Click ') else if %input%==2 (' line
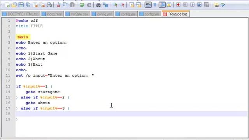The width and height of the screenshot is (249, 140). tap(43, 98)
